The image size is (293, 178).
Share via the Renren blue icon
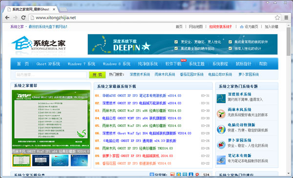(191, 175)
